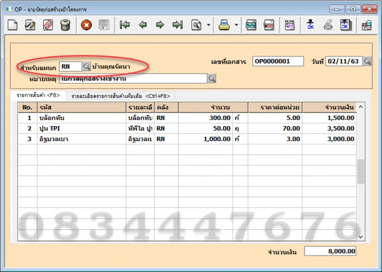382x272 pixels.
Task: Click the จำนวน column header
Action: click(213, 107)
